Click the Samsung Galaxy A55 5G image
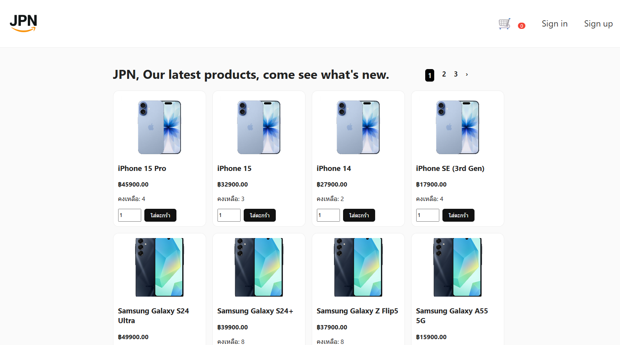The width and height of the screenshot is (620, 345). [x=458, y=267]
